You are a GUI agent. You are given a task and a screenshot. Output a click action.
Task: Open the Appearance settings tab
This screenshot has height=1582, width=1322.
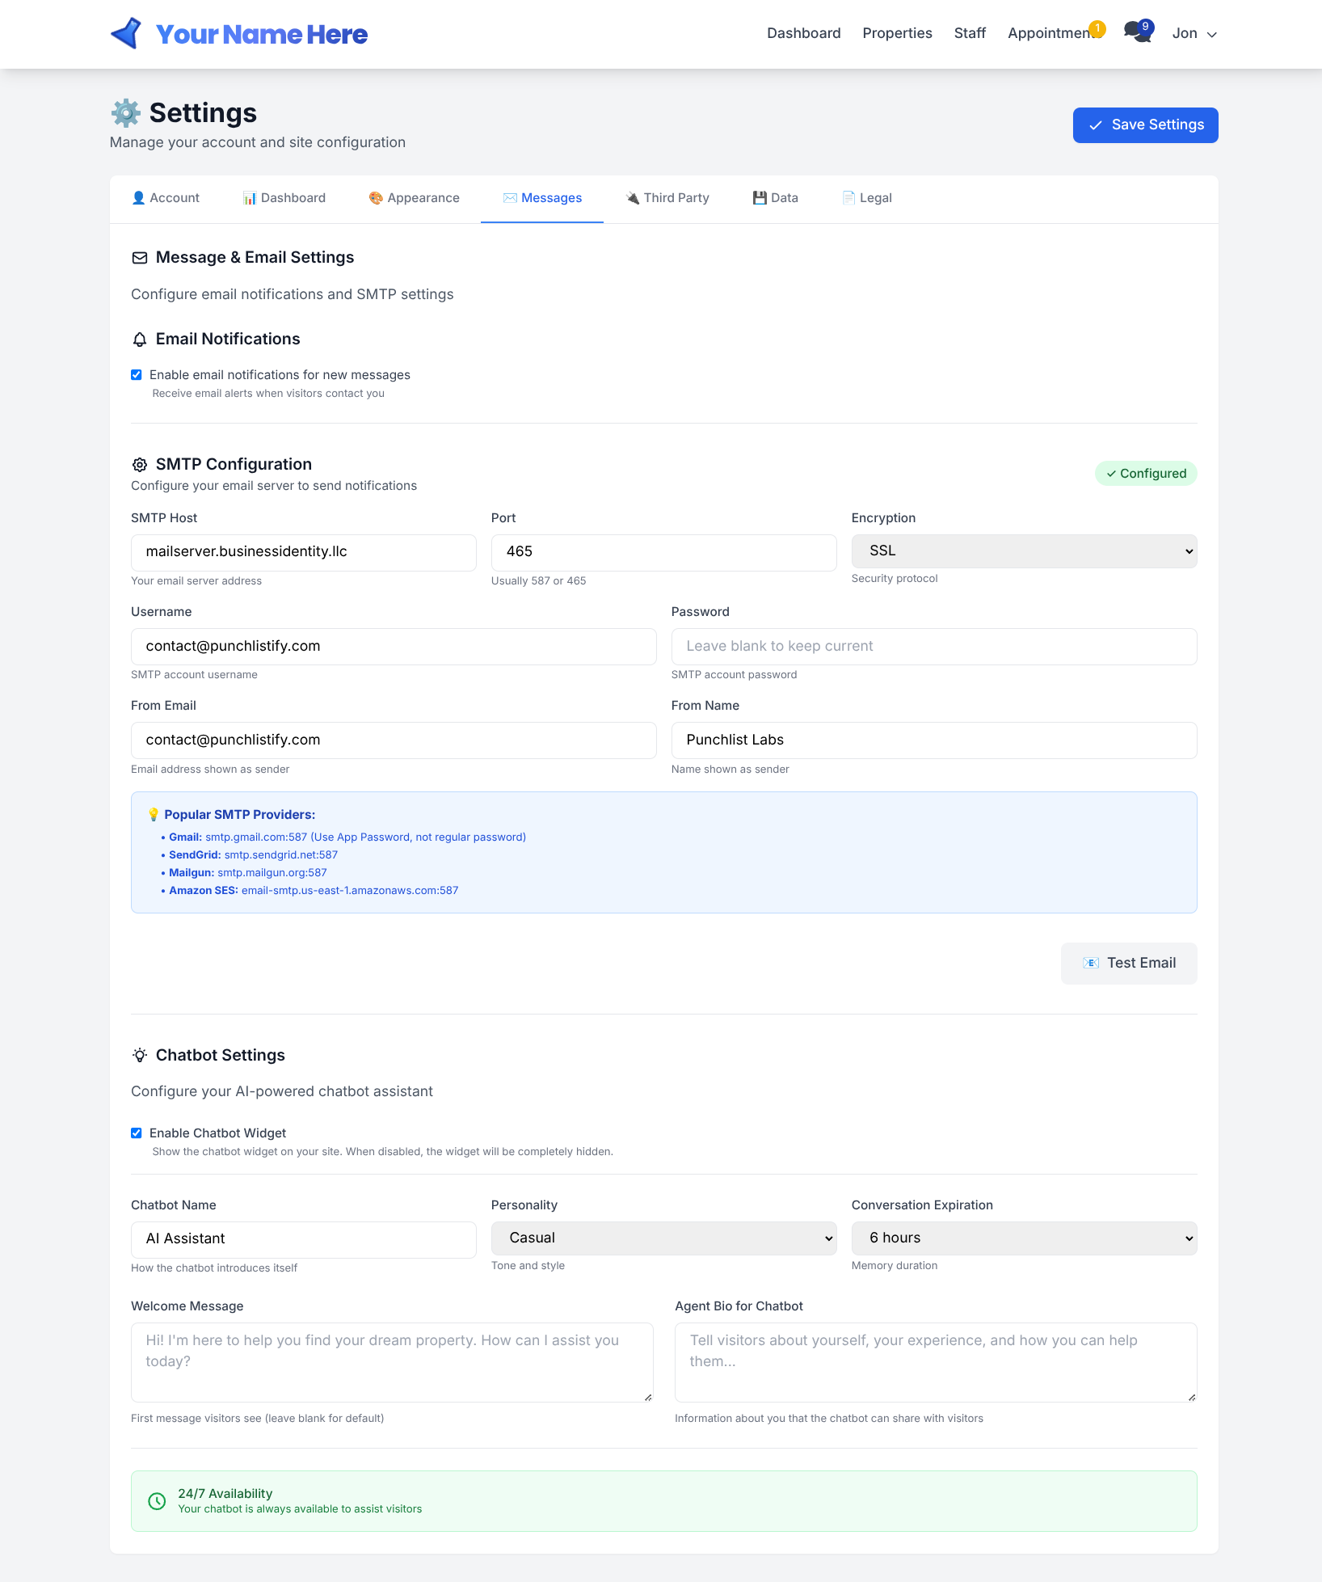click(x=414, y=197)
